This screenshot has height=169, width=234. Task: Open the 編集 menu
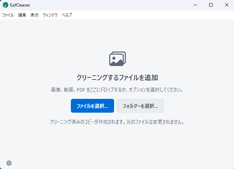point(22,15)
